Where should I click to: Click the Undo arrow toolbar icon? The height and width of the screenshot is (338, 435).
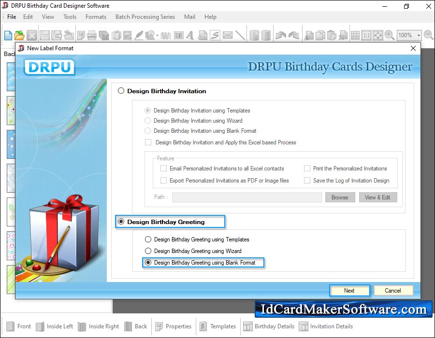click(x=281, y=35)
